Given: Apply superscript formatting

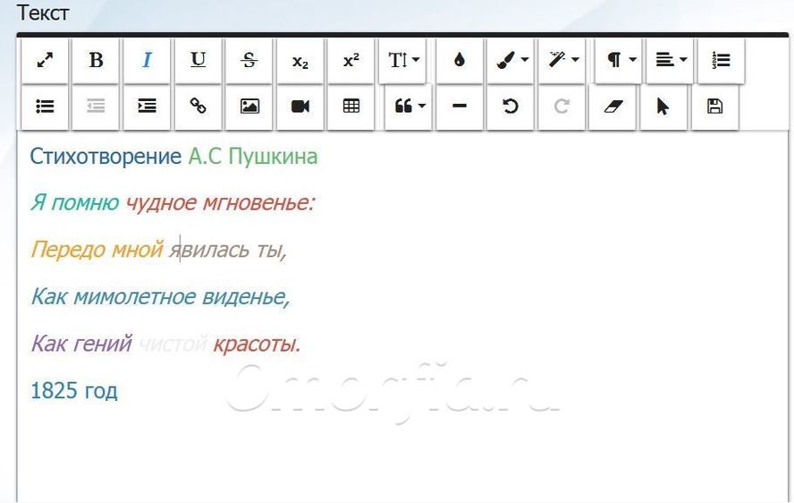Looking at the screenshot, I should click(x=351, y=60).
